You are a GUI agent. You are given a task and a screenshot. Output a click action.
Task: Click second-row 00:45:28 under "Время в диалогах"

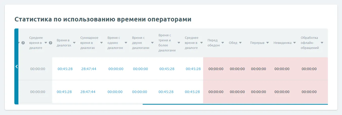point(64,92)
